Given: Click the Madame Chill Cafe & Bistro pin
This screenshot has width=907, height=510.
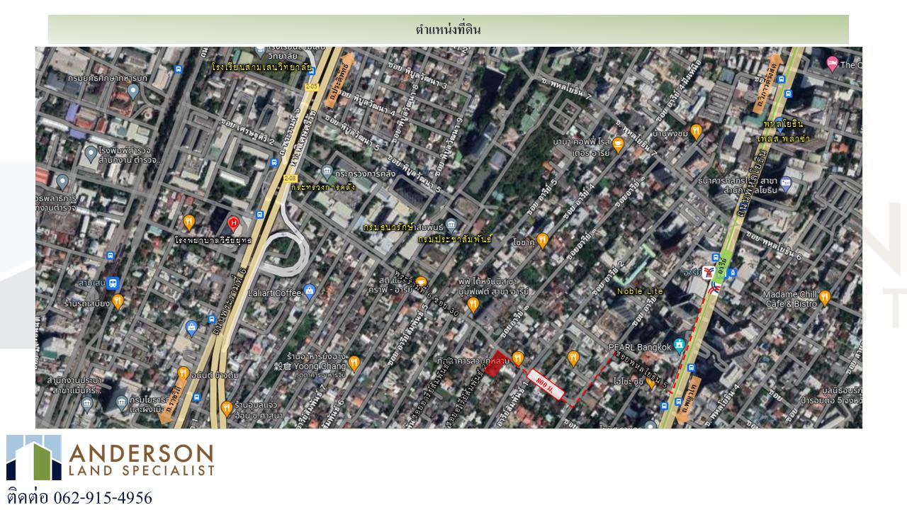Looking at the screenshot, I should coord(824,298).
